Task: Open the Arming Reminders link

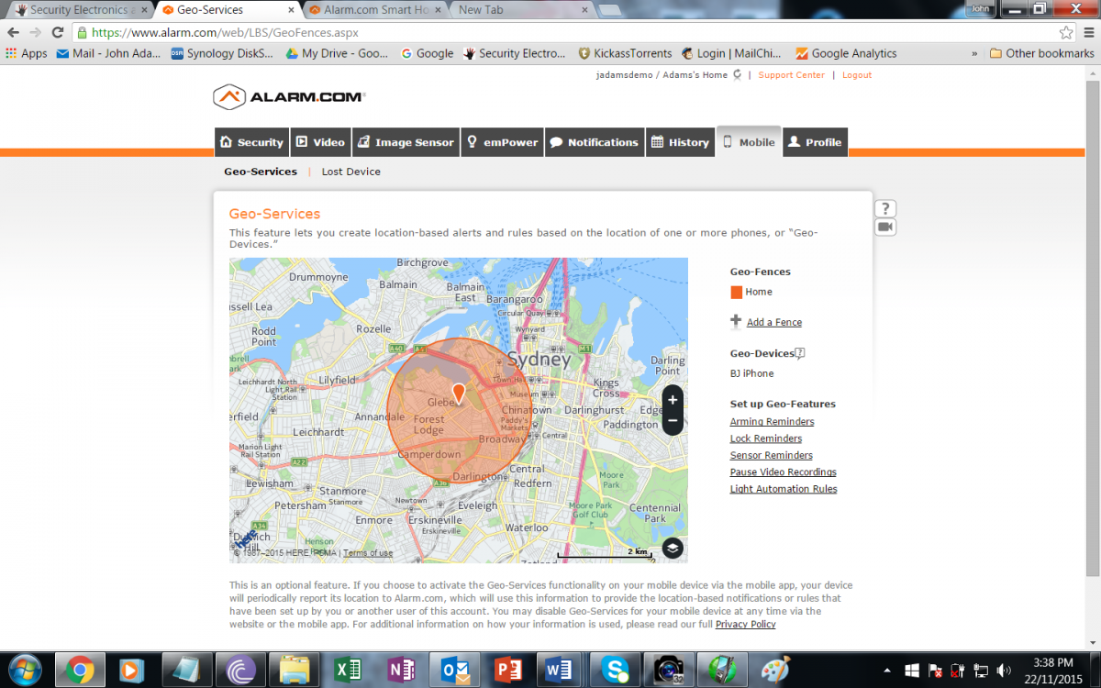Action: pos(772,422)
